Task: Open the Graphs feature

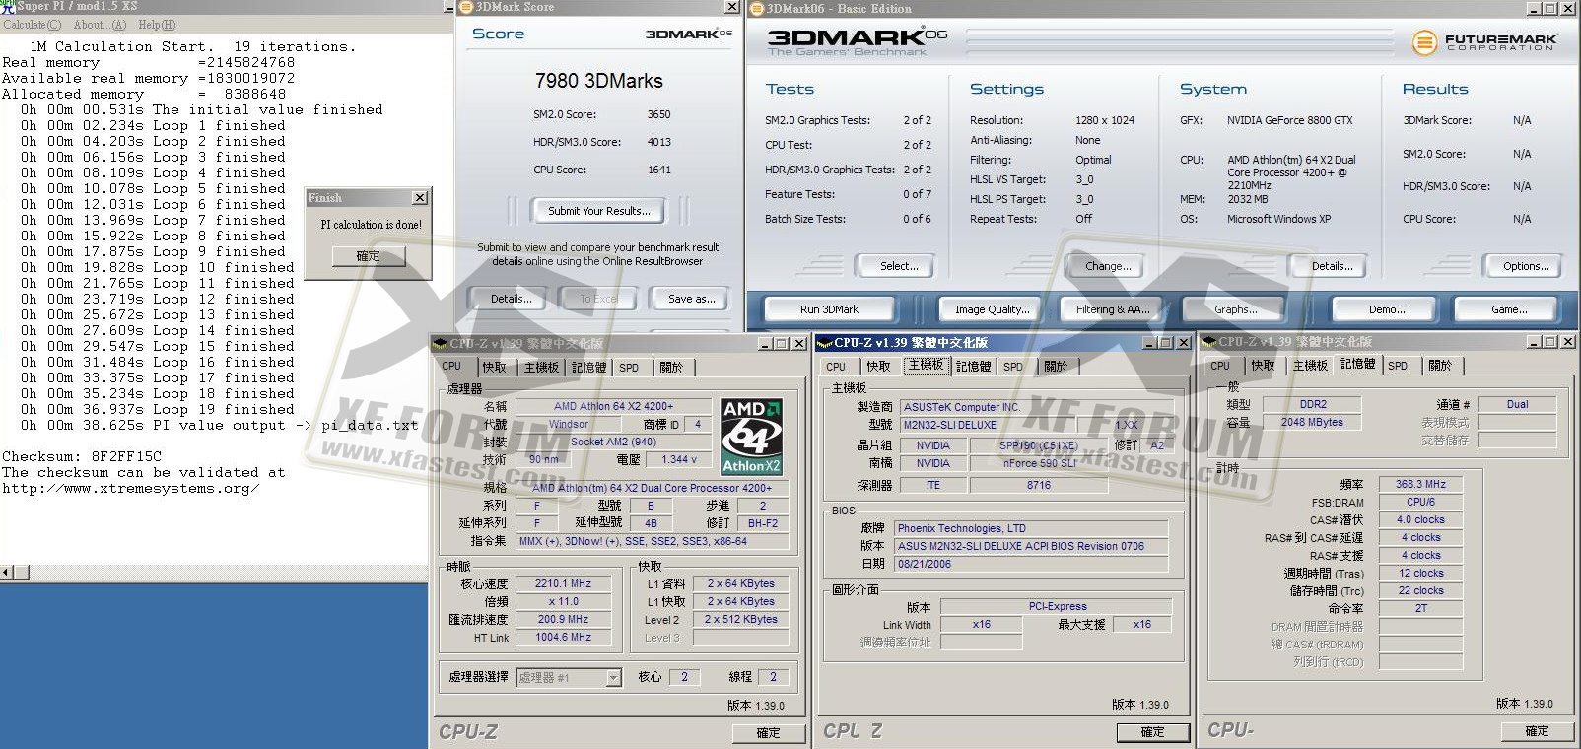Action: (1235, 309)
